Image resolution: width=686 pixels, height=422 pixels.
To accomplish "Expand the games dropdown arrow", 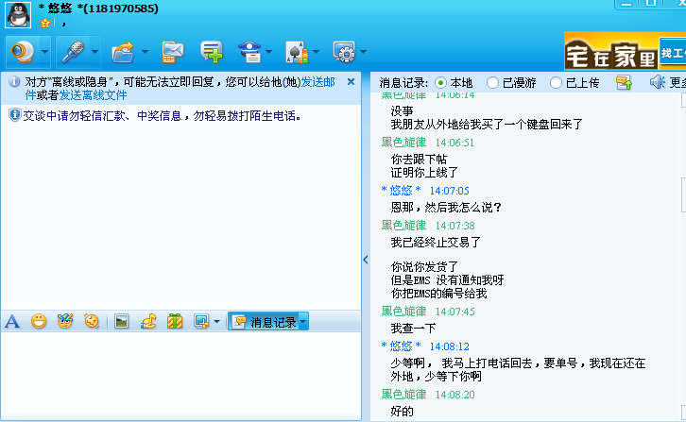I will pos(316,52).
